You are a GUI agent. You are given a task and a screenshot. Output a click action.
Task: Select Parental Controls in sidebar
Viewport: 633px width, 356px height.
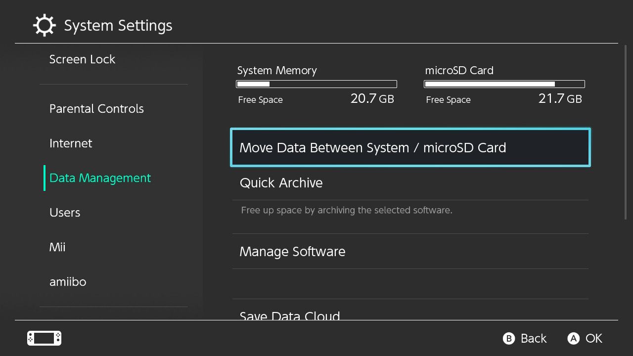96,109
